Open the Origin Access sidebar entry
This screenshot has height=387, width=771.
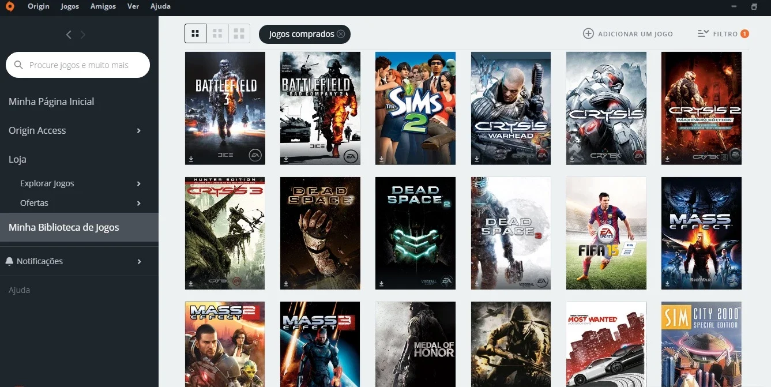(37, 130)
